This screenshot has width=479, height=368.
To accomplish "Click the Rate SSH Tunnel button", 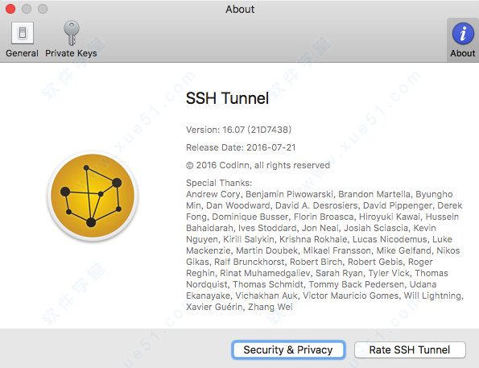I will pyautogui.click(x=410, y=349).
